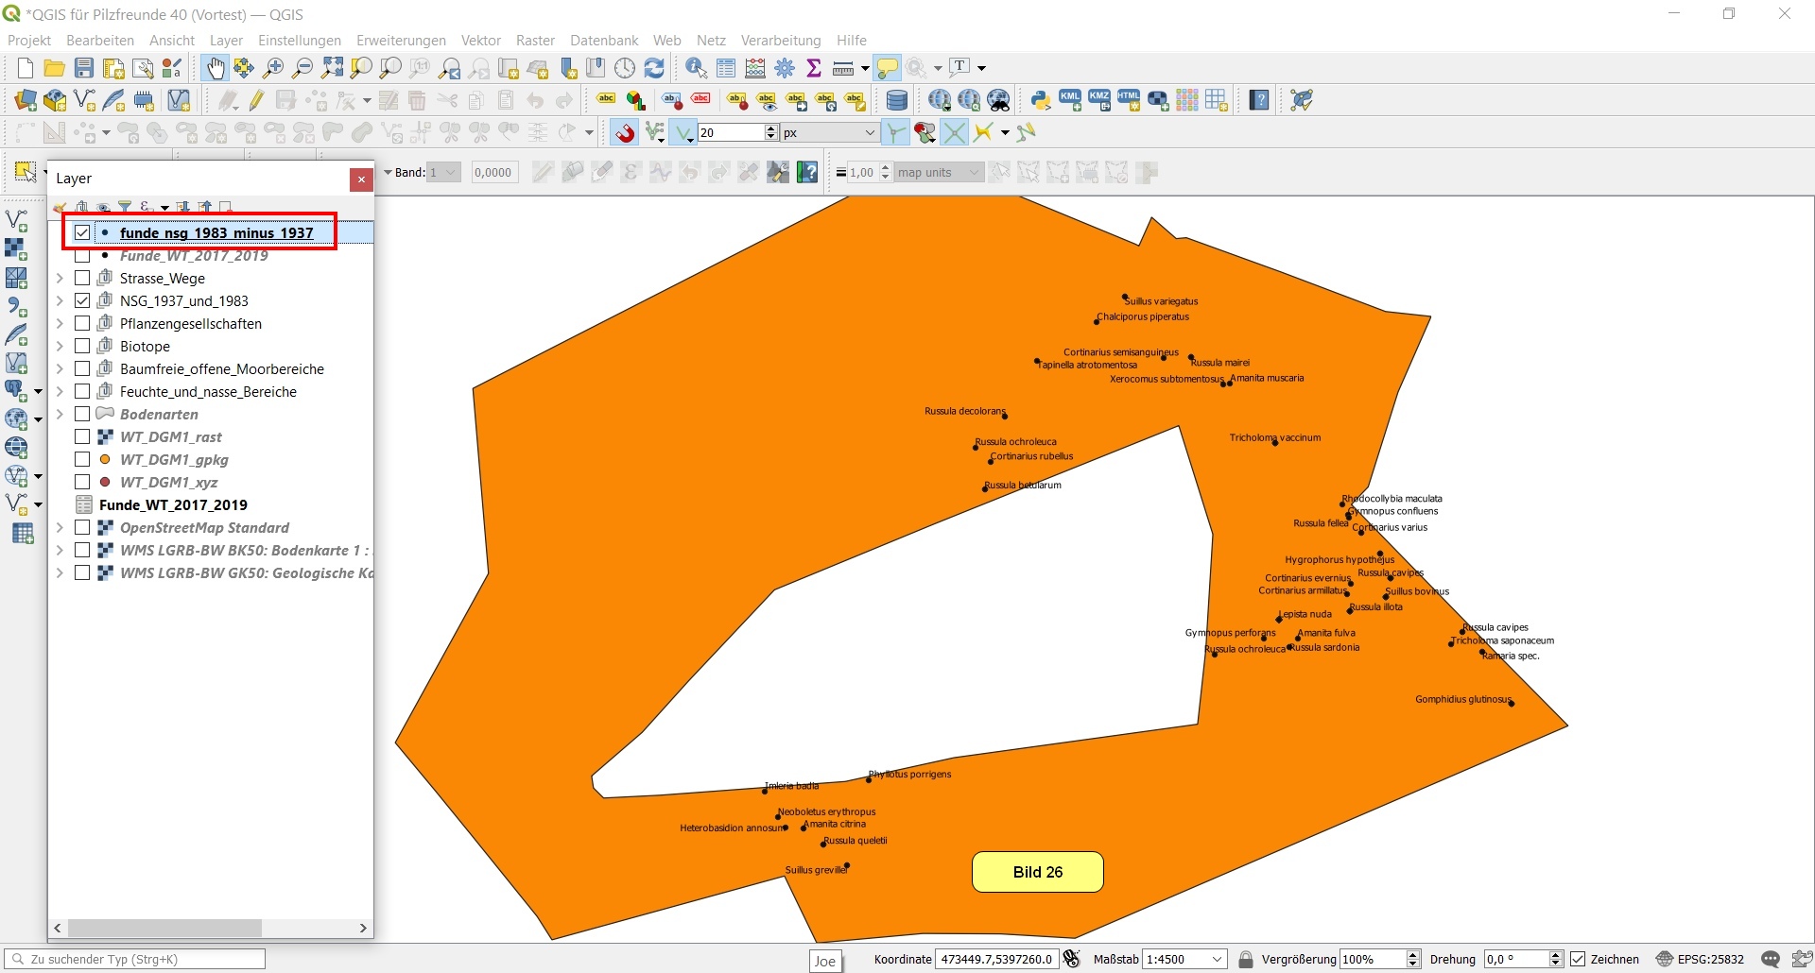Click the Zoom In magnifier tool
This screenshot has height=973, width=1815.
click(273, 68)
